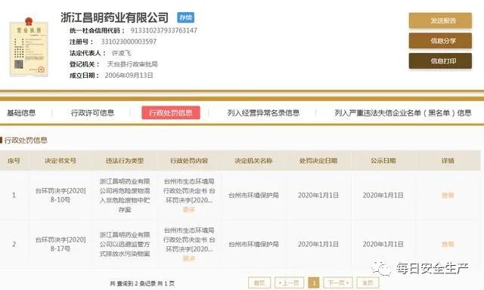Click the 上一页 pagination button

(x=289, y=282)
